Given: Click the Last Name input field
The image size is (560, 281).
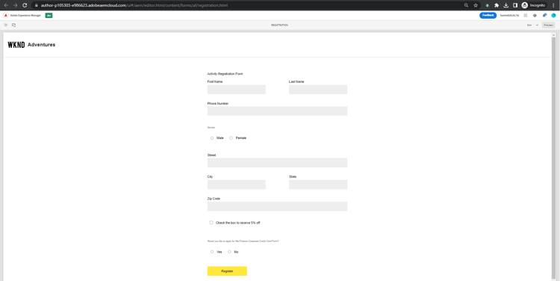Looking at the screenshot, I should pyautogui.click(x=318, y=90).
